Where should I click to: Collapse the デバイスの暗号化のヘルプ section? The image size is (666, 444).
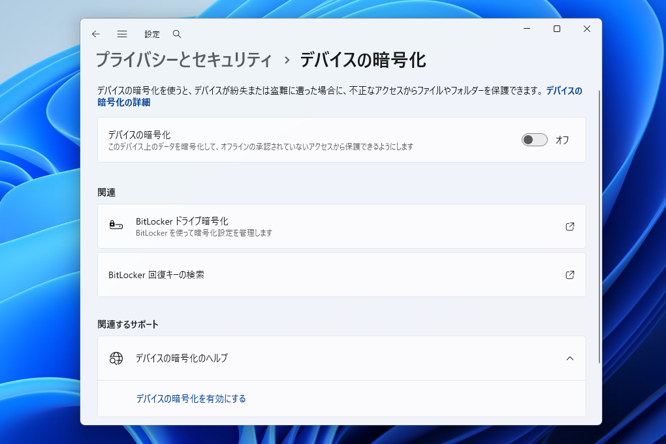pos(569,358)
